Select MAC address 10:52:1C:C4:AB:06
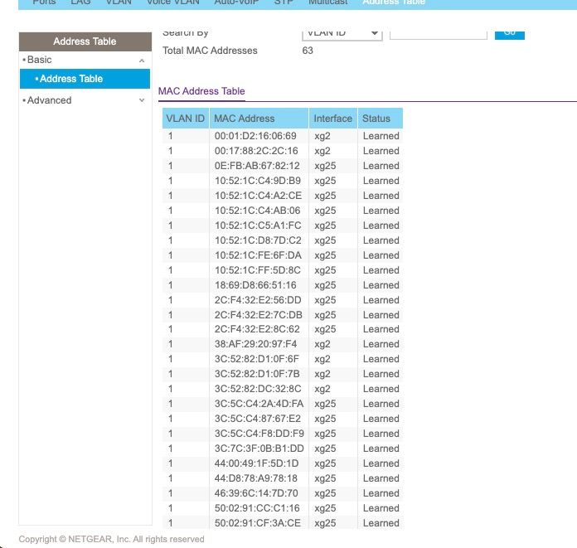This screenshot has width=577, height=548. click(x=258, y=211)
